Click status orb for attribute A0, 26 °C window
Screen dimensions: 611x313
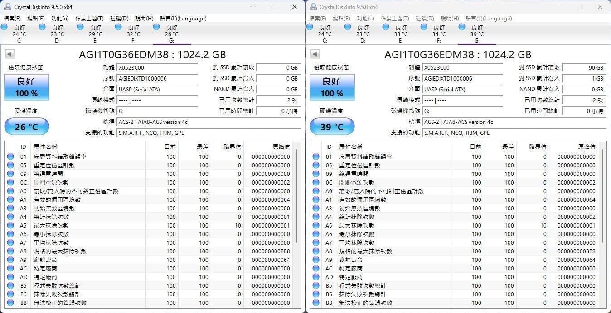click(10, 191)
